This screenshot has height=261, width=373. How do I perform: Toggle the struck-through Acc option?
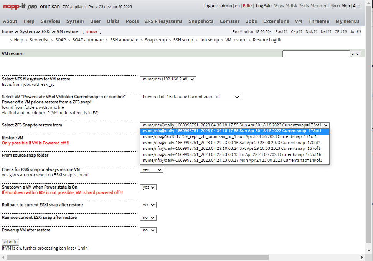pyautogui.click(x=356, y=6)
